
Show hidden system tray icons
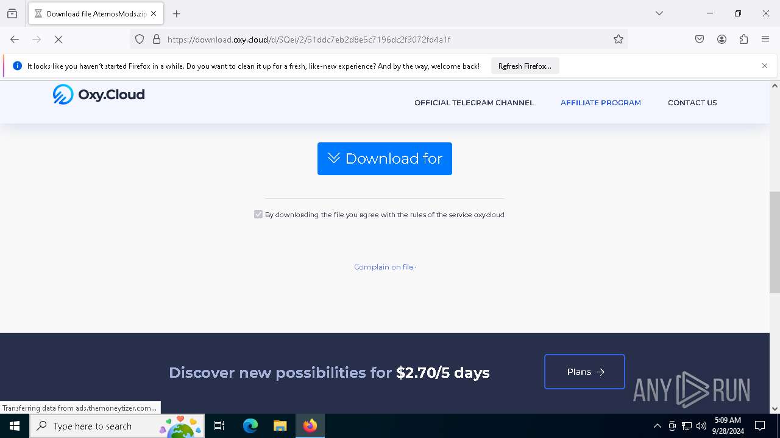[x=657, y=426]
